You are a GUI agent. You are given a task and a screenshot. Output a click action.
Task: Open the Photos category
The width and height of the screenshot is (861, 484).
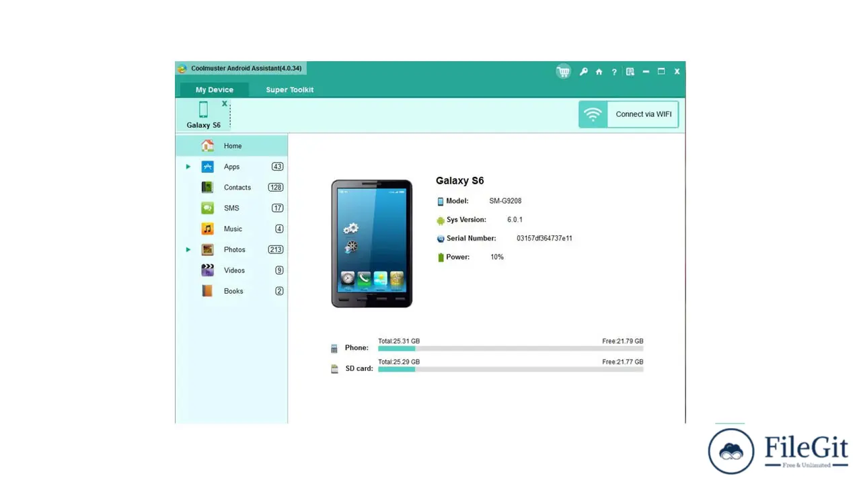(x=231, y=249)
